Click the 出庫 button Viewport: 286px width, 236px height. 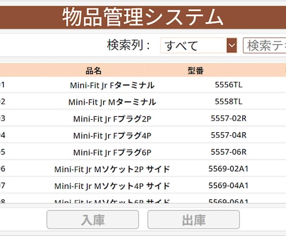click(193, 220)
